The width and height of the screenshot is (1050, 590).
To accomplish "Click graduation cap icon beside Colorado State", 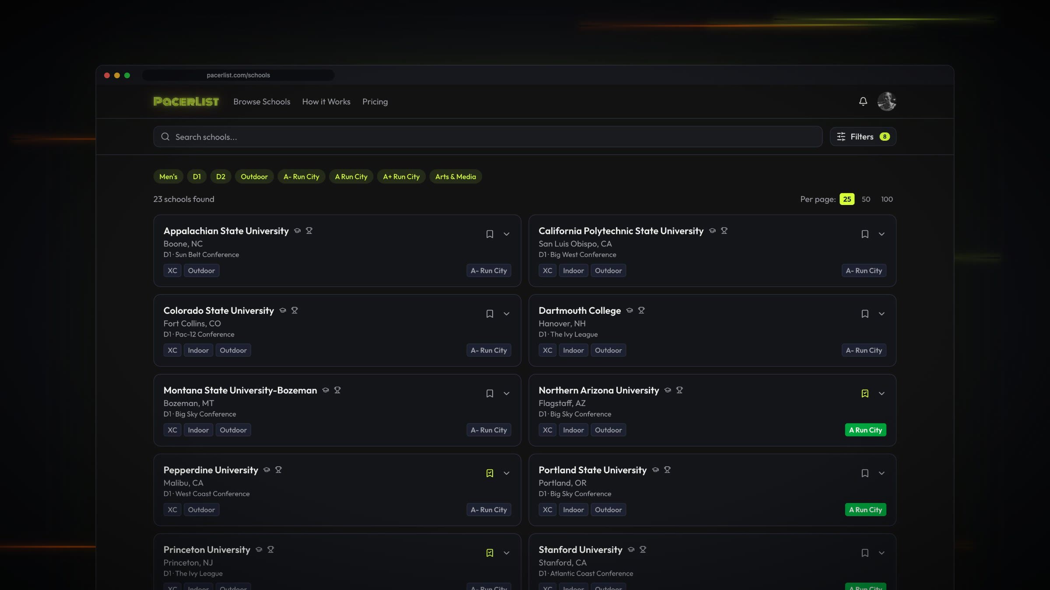I will [283, 310].
